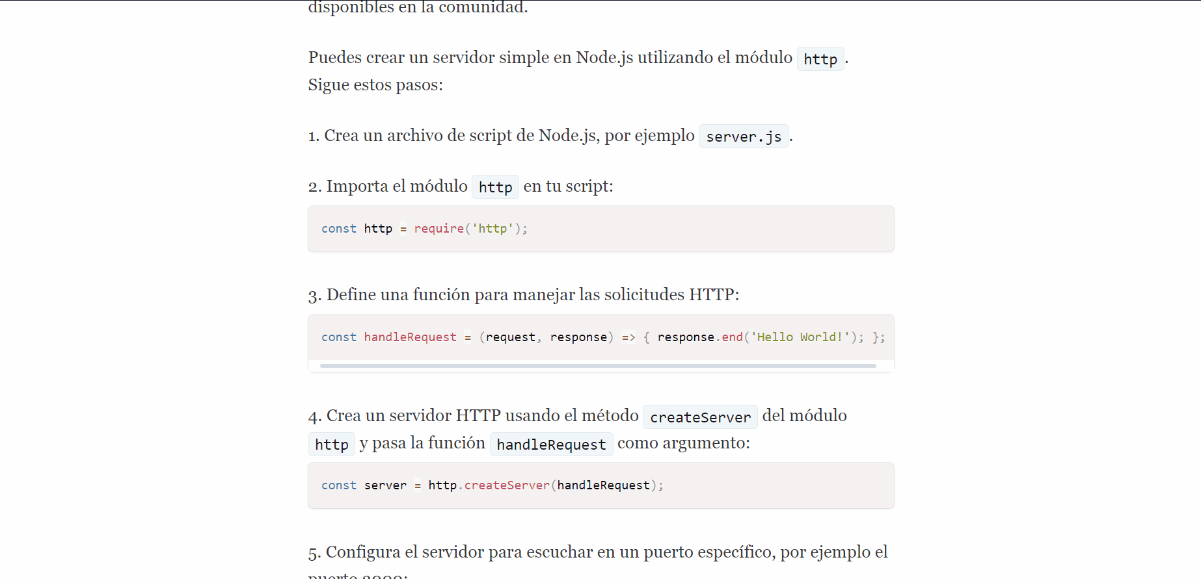Click the 'const' keyword in the require line

339,229
